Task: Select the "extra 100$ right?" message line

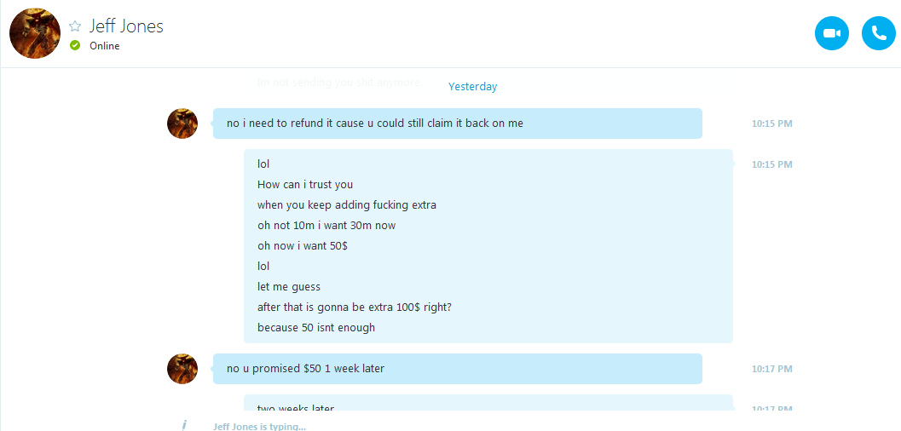Action: [354, 307]
